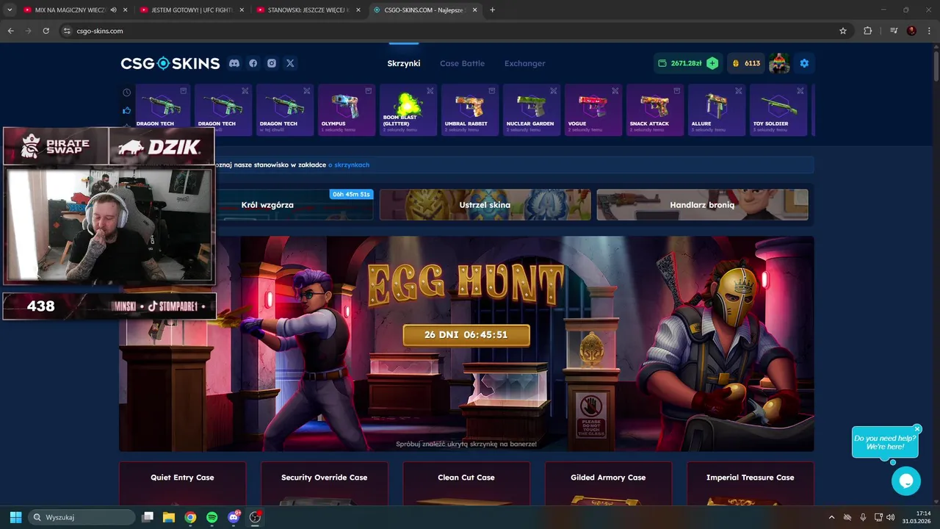Bookmark this page with the star
The width and height of the screenshot is (940, 529).
click(843, 31)
